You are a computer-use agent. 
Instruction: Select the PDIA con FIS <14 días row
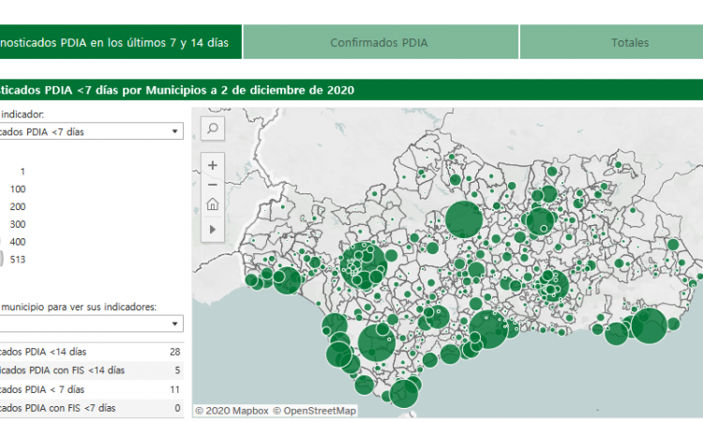point(91,370)
